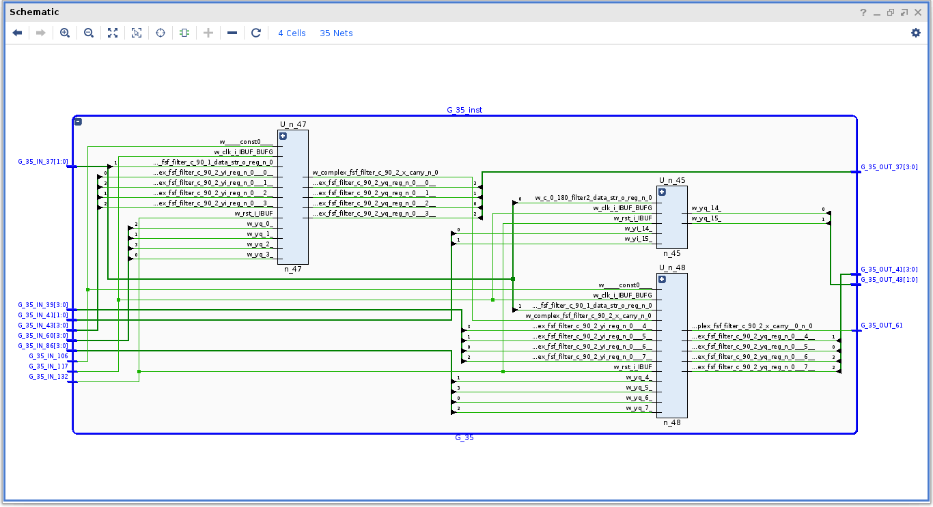Expand the U_n_48 cell

point(662,279)
